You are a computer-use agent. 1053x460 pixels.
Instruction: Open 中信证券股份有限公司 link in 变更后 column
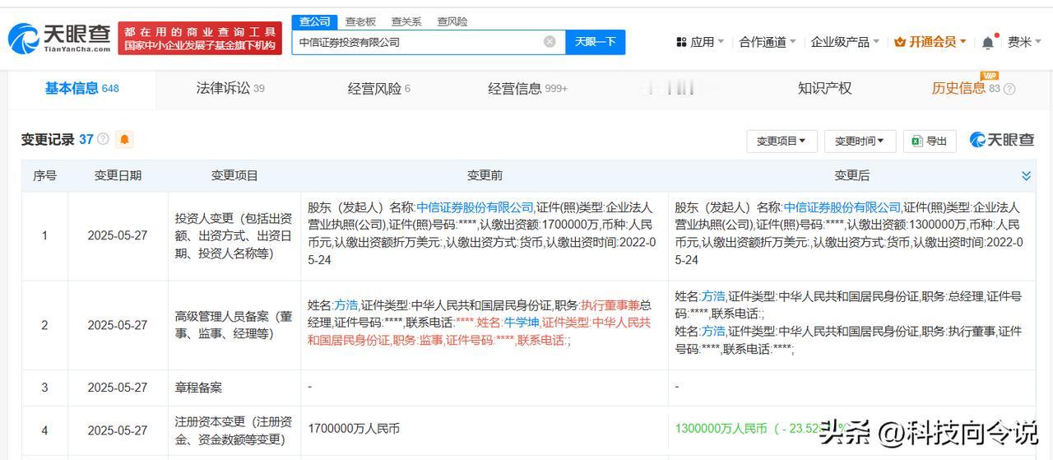pos(842,207)
